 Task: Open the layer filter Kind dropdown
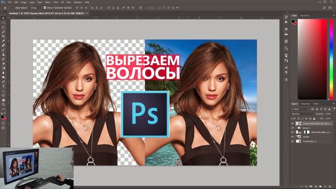pyautogui.click(x=300, y=109)
